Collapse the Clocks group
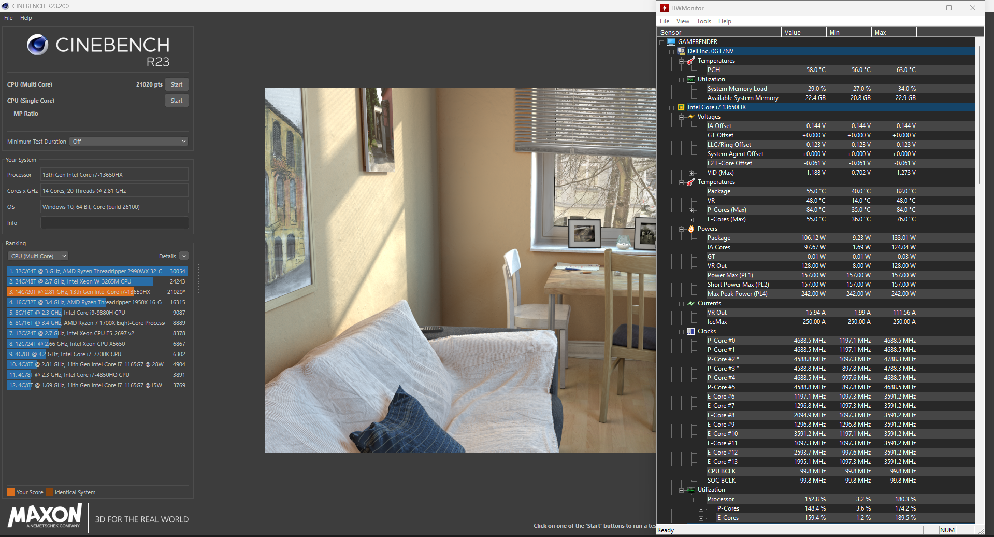This screenshot has height=537, width=994. pyautogui.click(x=682, y=332)
